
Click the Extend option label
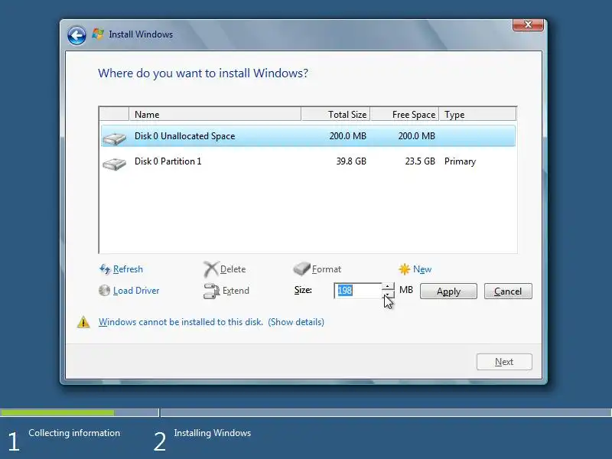point(236,291)
